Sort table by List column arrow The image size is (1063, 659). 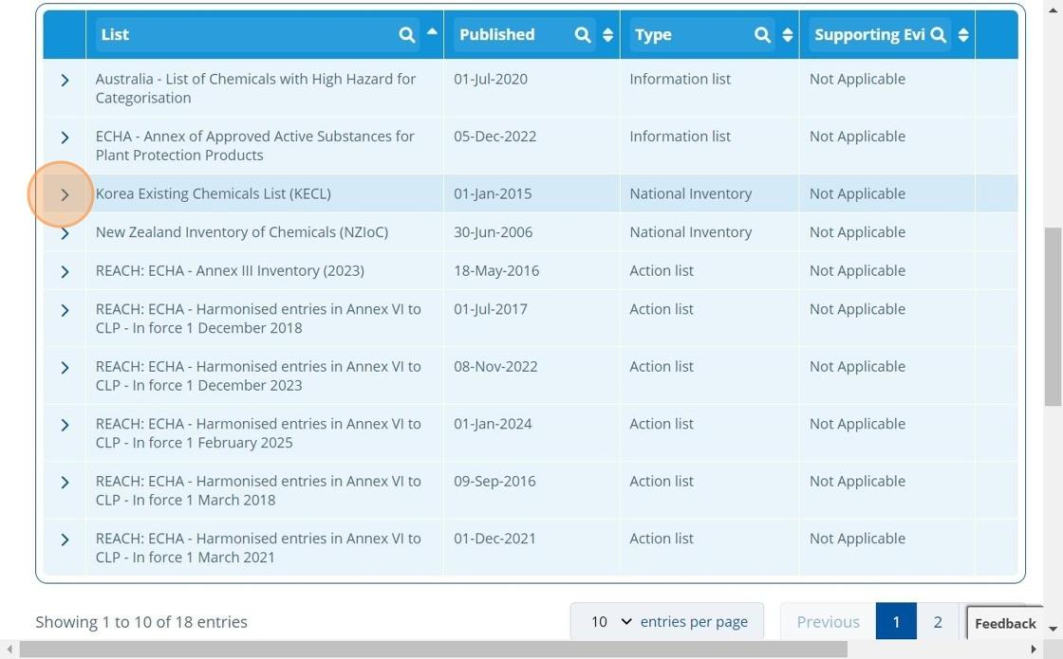(x=432, y=32)
